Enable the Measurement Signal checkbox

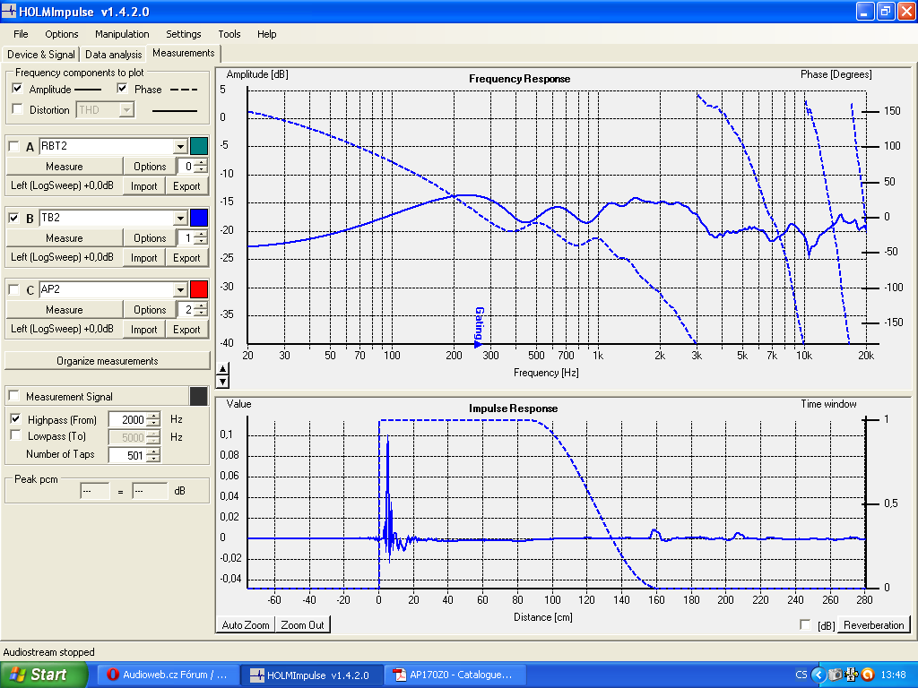(14, 396)
